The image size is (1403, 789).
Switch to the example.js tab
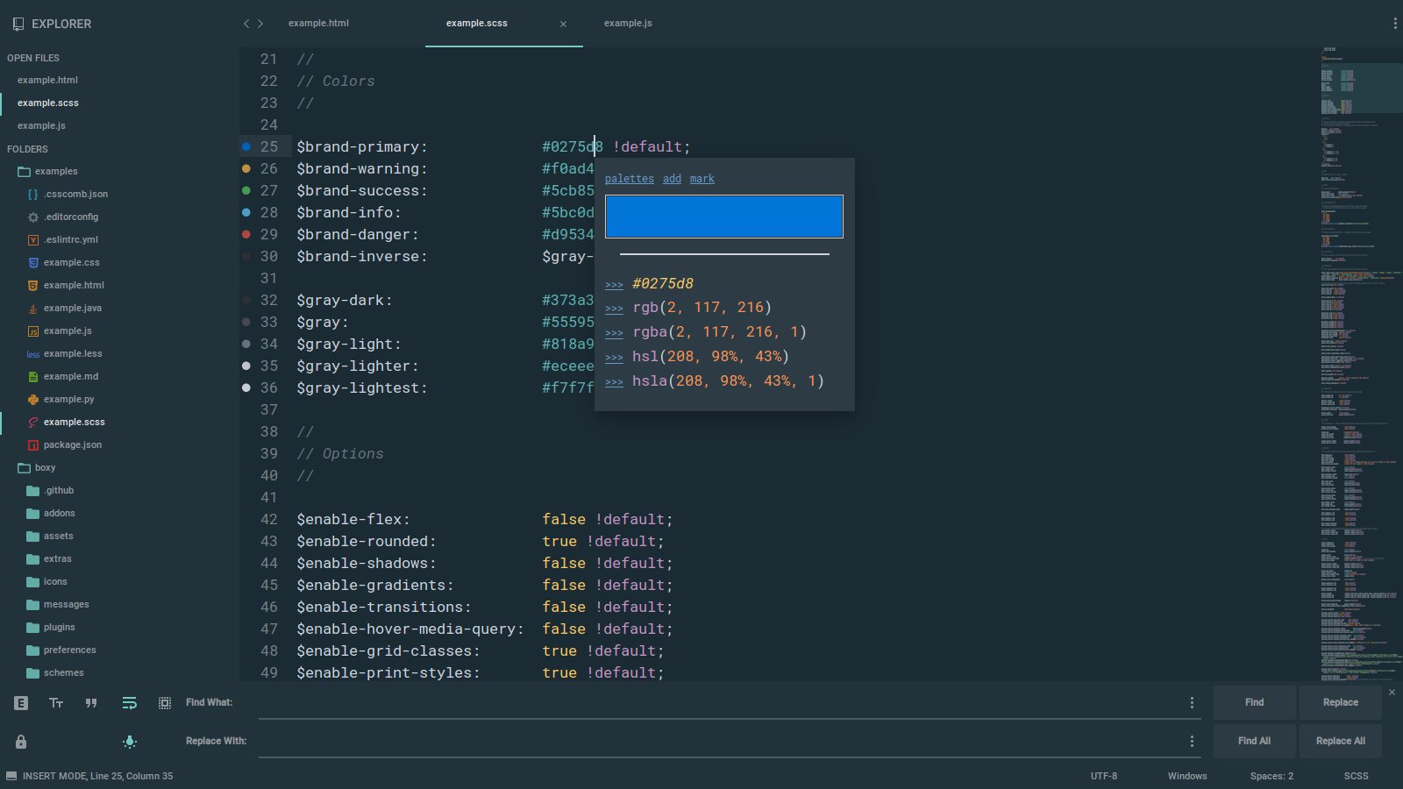pyautogui.click(x=628, y=24)
